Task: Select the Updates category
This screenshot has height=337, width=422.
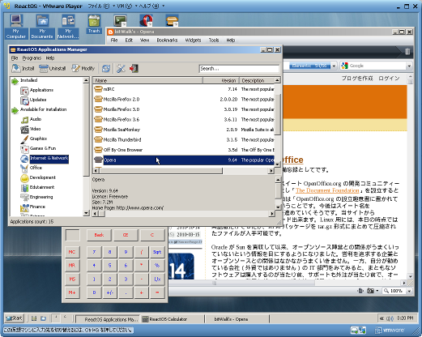Action: (x=38, y=100)
